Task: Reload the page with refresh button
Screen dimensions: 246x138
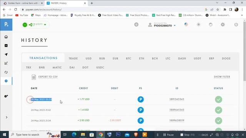Action: [15, 10]
